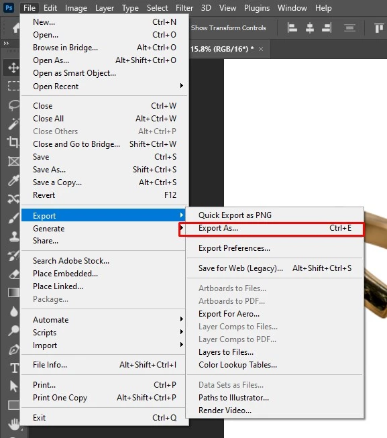
Task: Expand the Import submenu
Action: 105,345
